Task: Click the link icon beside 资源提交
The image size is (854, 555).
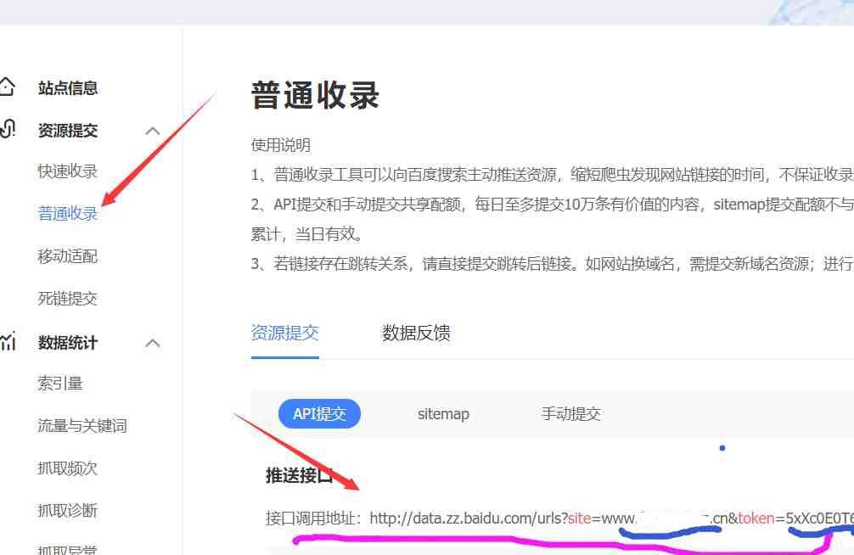Action: pyautogui.click(x=7, y=130)
